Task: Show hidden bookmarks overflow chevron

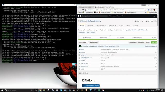Action: point(145,12)
